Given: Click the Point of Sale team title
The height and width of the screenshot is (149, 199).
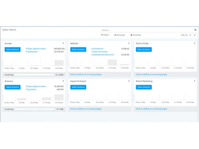Looking at the screenshot, I should [142, 43].
